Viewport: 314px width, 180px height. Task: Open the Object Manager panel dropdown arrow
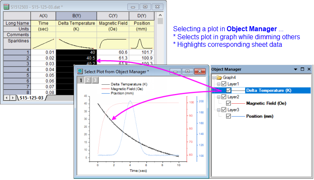pos(296,69)
